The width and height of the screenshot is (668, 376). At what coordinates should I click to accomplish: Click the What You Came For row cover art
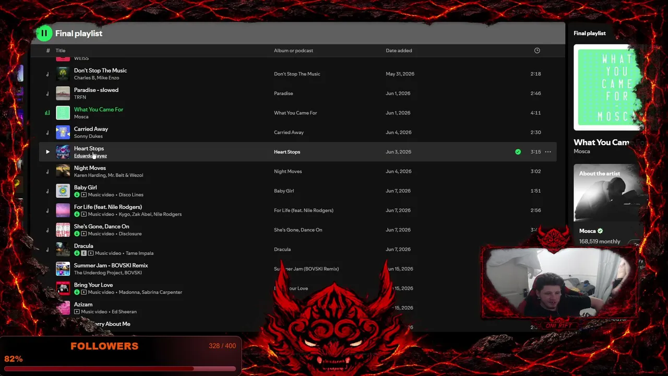click(63, 113)
